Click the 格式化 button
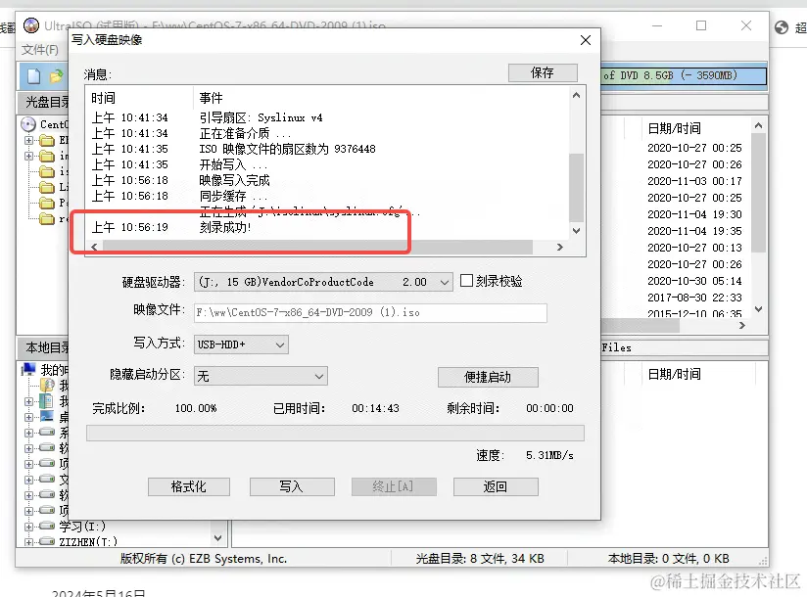 [189, 486]
